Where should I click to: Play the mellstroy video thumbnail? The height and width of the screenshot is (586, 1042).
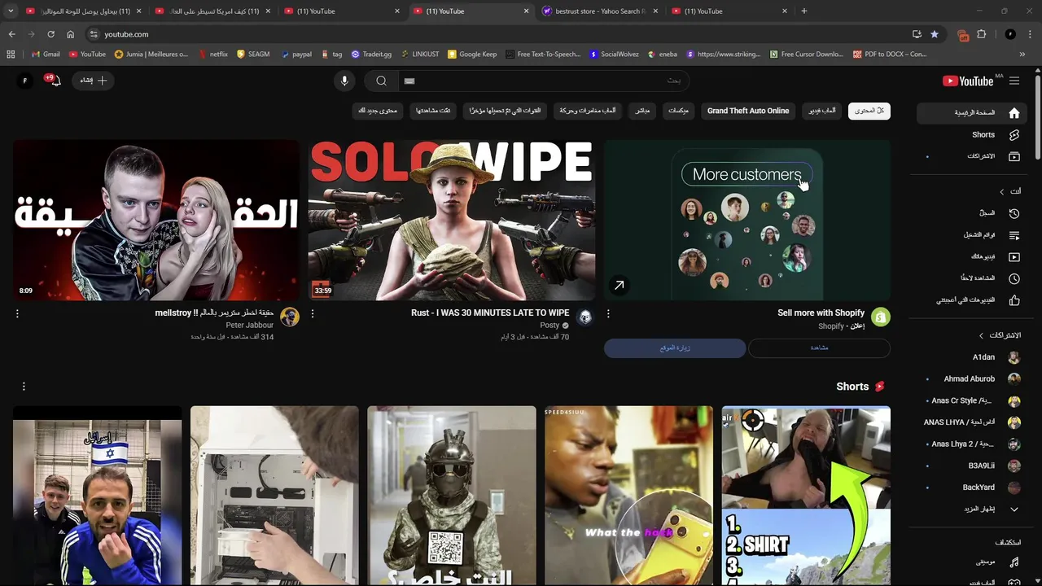click(156, 220)
